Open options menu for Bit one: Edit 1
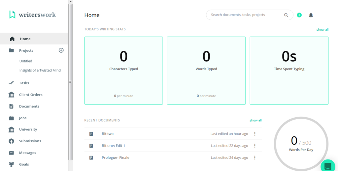Image resolution: width=338 pixels, height=171 pixels. [x=255, y=146]
